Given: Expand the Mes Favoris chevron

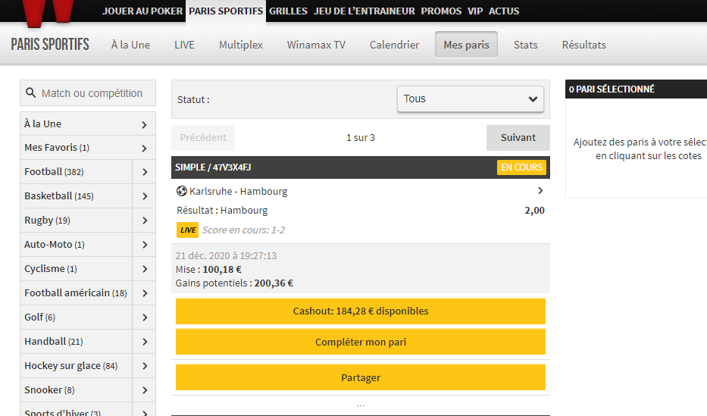Looking at the screenshot, I should pyautogui.click(x=144, y=149).
